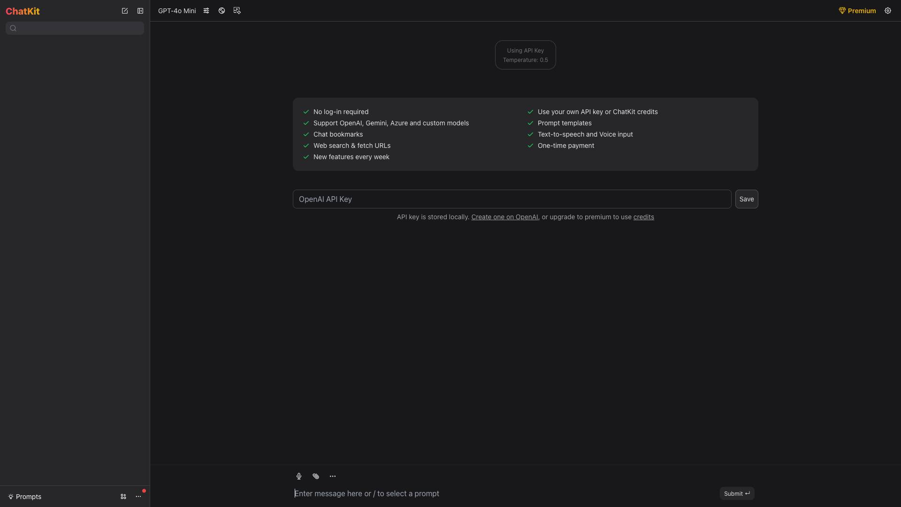Open chat settings sliders icon

(206, 11)
